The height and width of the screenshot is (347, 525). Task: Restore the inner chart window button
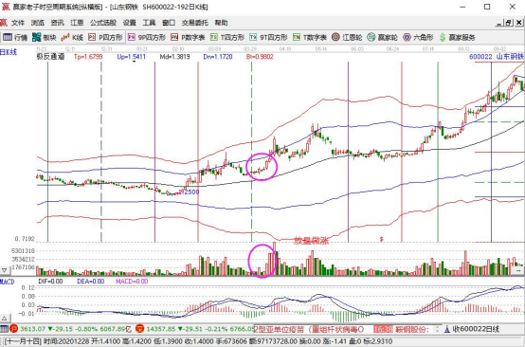coord(508,23)
